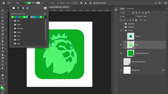Image resolution: width=168 pixels, height=94 pixels.
Task: Select the Frame tool
Action: point(3,28)
